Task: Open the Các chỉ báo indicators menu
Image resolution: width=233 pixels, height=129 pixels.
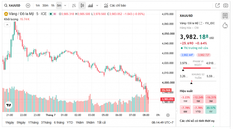Action: coord(115,6)
